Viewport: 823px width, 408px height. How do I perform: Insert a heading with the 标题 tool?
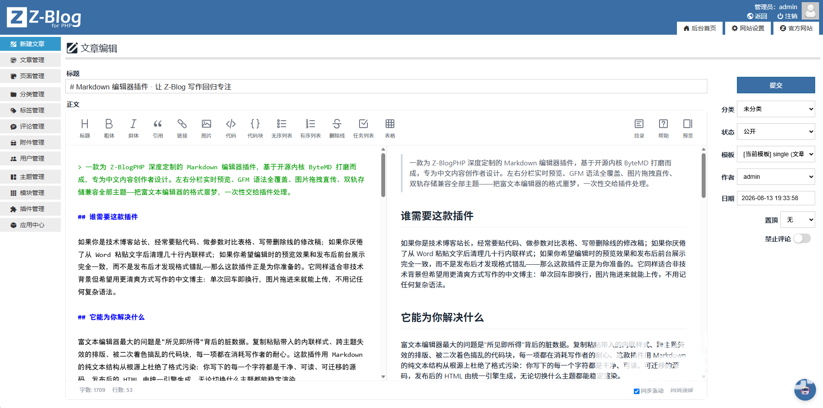coord(85,128)
